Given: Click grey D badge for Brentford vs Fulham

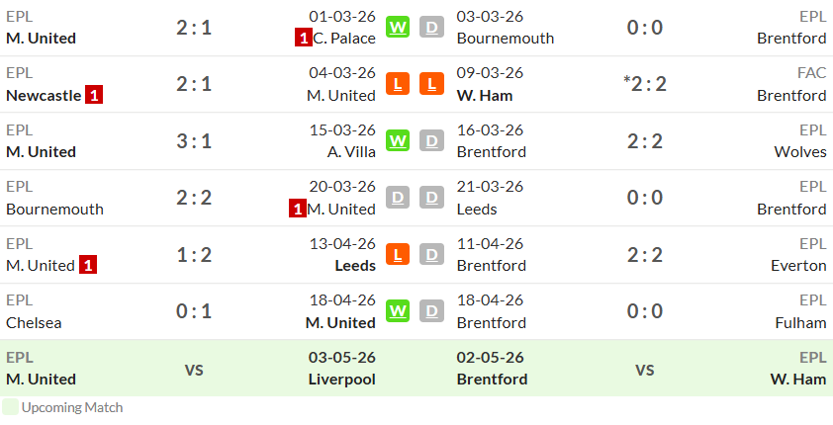Looking at the screenshot, I should 432,311.
